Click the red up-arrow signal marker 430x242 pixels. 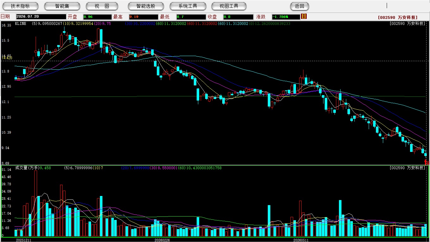point(426,162)
